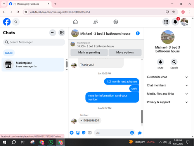
Task: Expand Privacy & support section
Action: click(x=167, y=102)
